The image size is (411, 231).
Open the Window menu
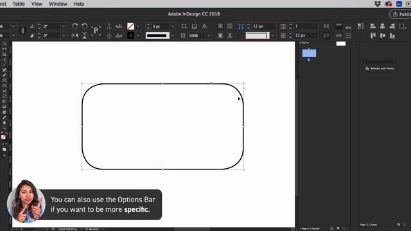click(x=58, y=4)
